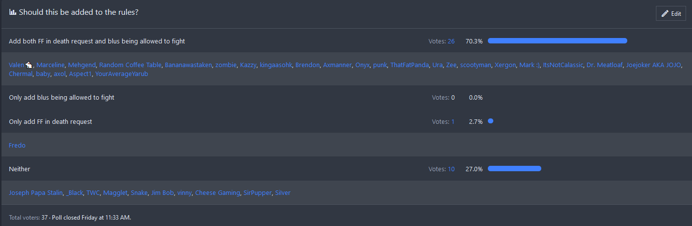Screen dimensions: 692x226
Task: Open the 10 votes count link
Action: tap(451, 169)
